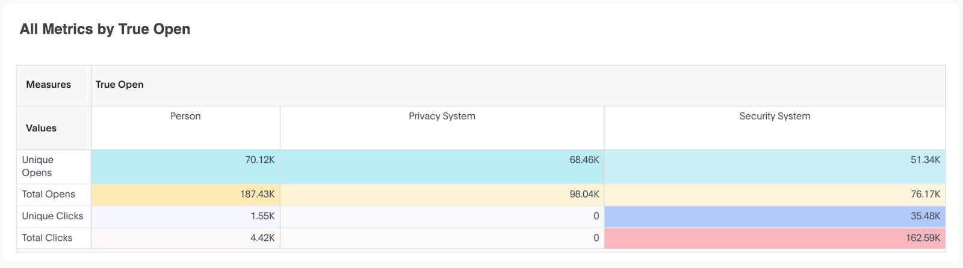Click the 51.34K Security System cell
Viewport: 963px width, 268px height.
point(775,166)
